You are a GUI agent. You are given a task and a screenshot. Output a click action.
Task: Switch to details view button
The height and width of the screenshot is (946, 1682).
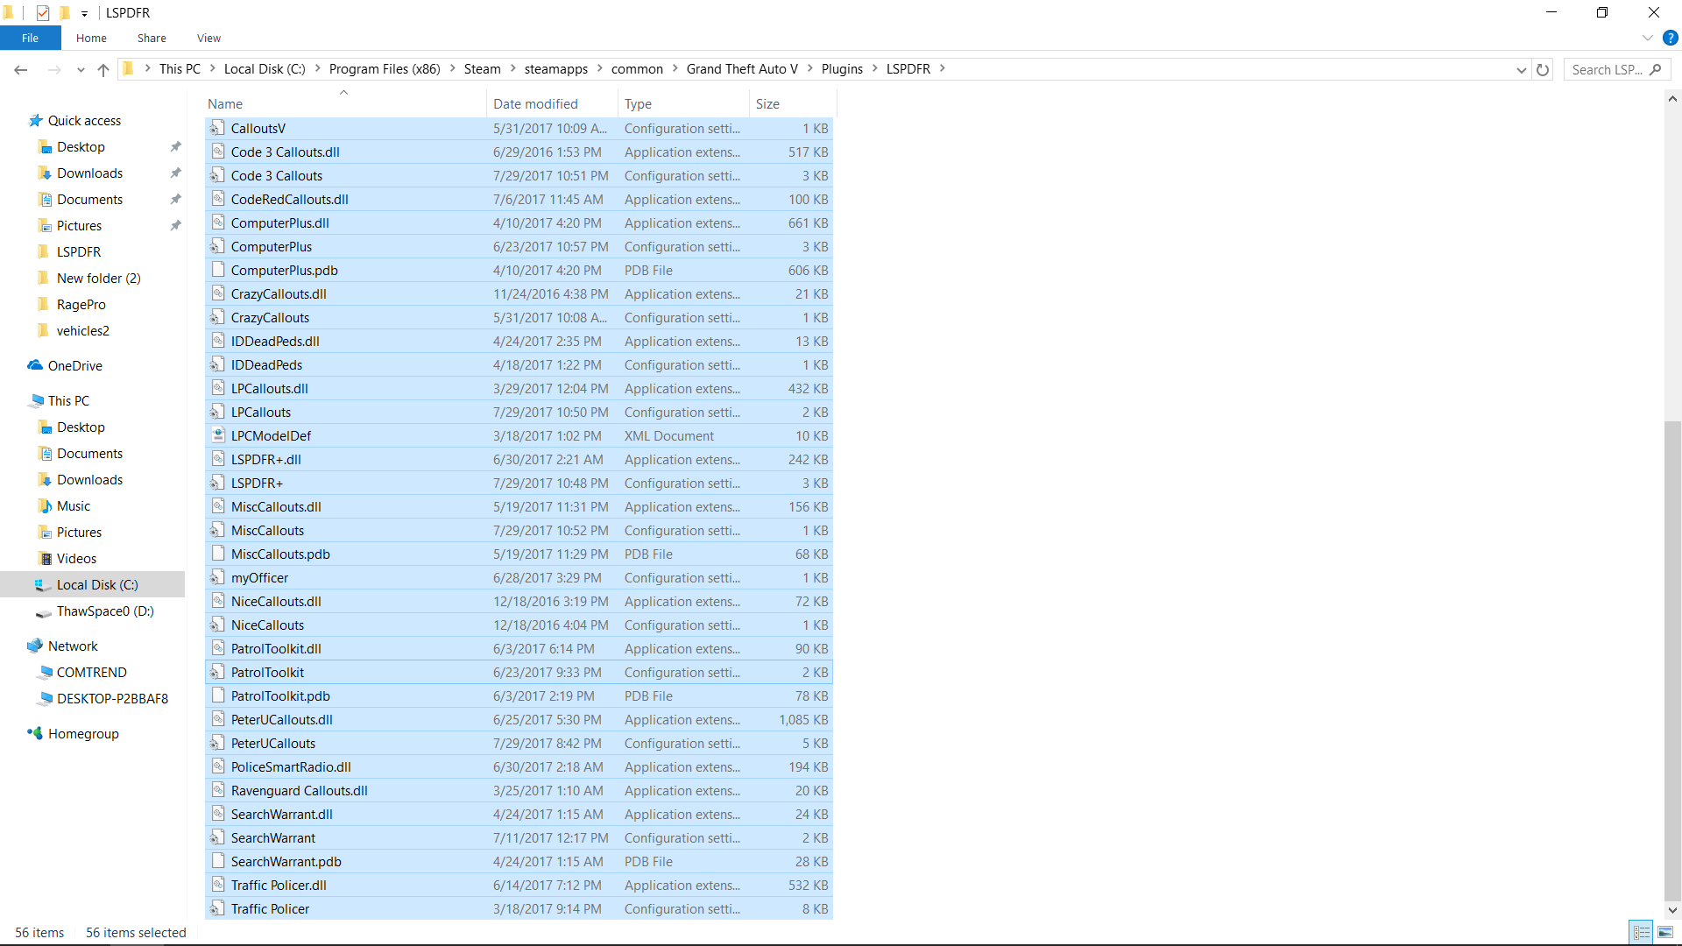point(1642,932)
